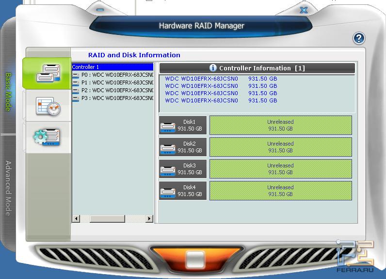Viewport: 386px width, 279px height.
Task: Select the P1 : WDC WD10EFRX drive row
Action: [113, 82]
